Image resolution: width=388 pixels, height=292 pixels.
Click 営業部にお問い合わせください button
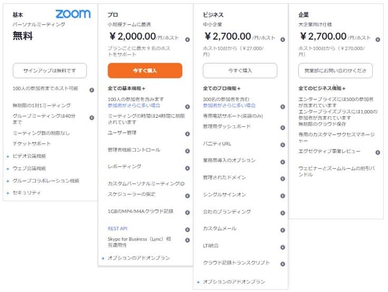(x=335, y=71)
